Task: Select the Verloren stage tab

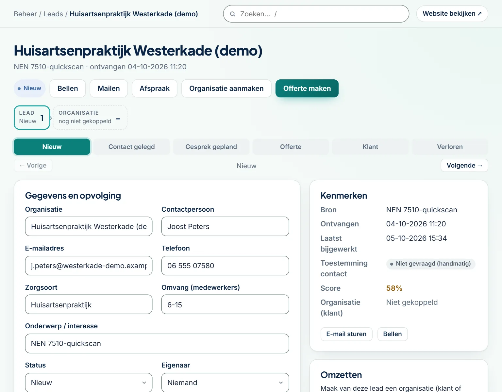Action: pos(450,147)
